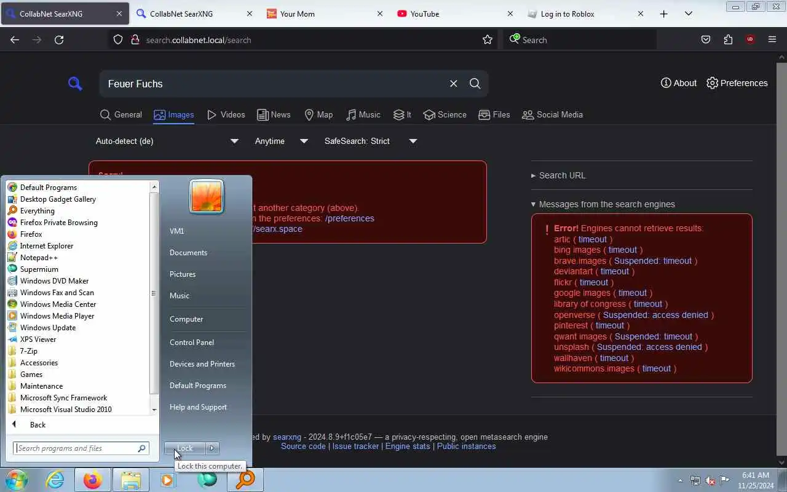Select the Science search category
Viewport: 787px width, 492px height.
pos(445,115)
